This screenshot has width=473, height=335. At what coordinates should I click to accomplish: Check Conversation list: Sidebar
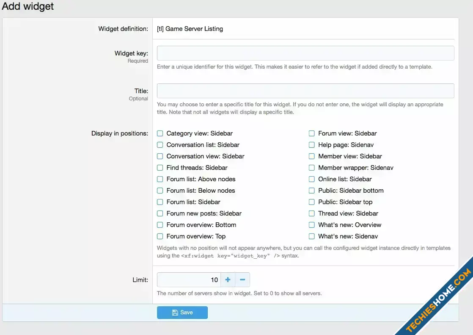(160, 145)
